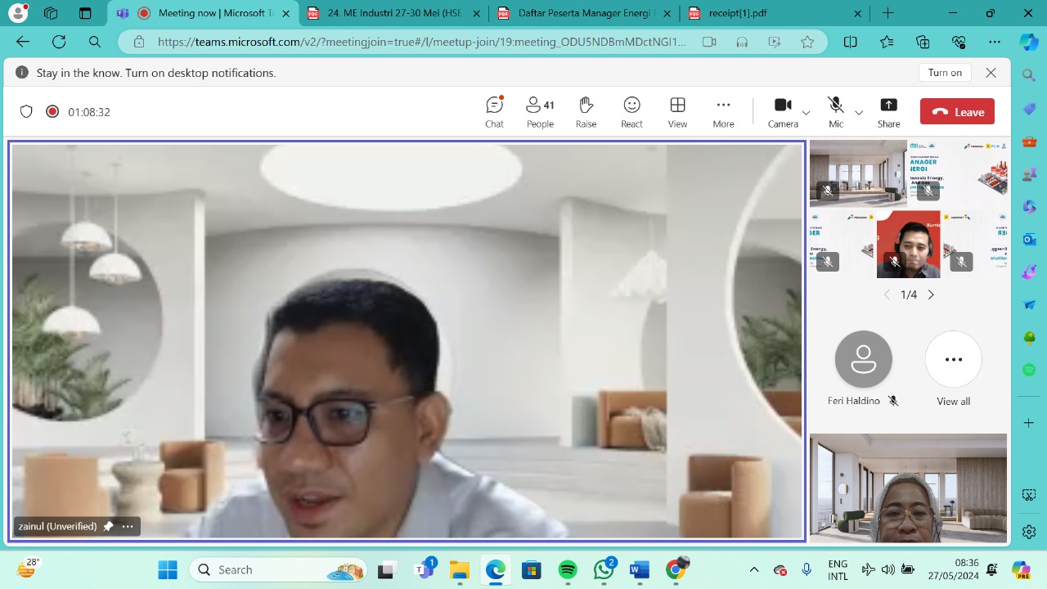Open the More actions menu
Image resolution: width=1047 pixels, height=589 pixels.
(723, 112)
